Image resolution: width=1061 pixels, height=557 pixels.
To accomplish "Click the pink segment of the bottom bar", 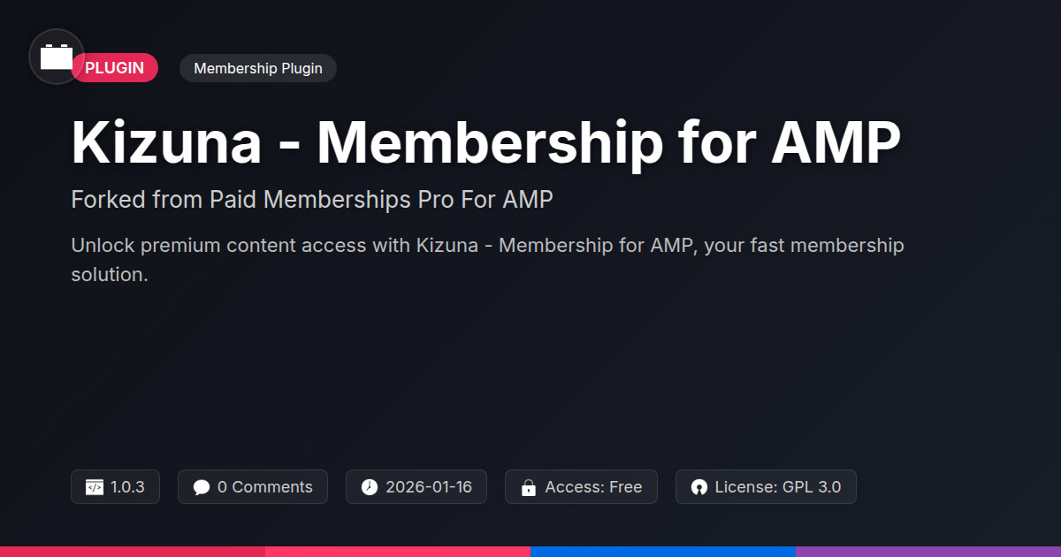I will coord(398,552).
